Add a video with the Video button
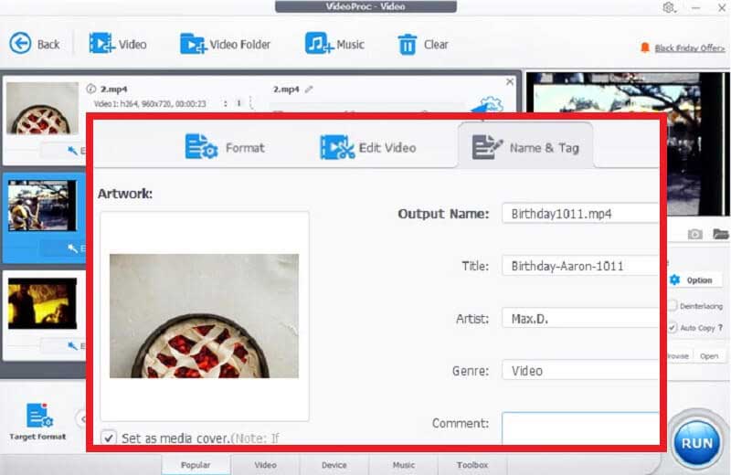Image resolution: width=731 pixels, height=475 pixels. 118,44
